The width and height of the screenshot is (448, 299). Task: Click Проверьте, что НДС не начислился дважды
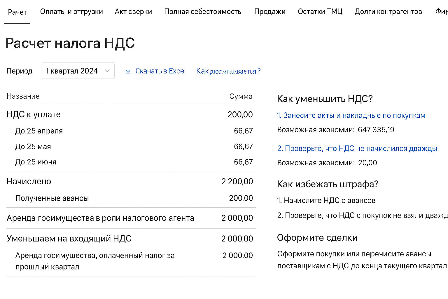pos(357,149)
